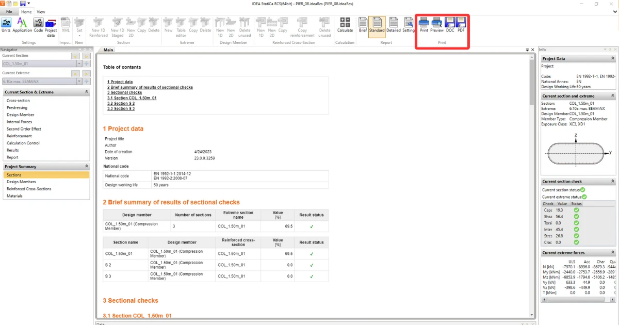
Task: Click Delete unused in Design Member group
Action: point(245,27)
